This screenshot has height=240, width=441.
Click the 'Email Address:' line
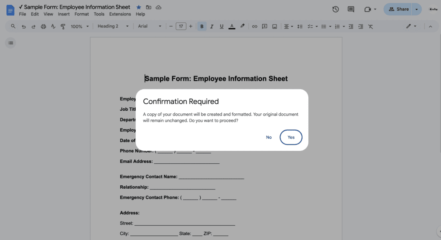tap(170, 162)
